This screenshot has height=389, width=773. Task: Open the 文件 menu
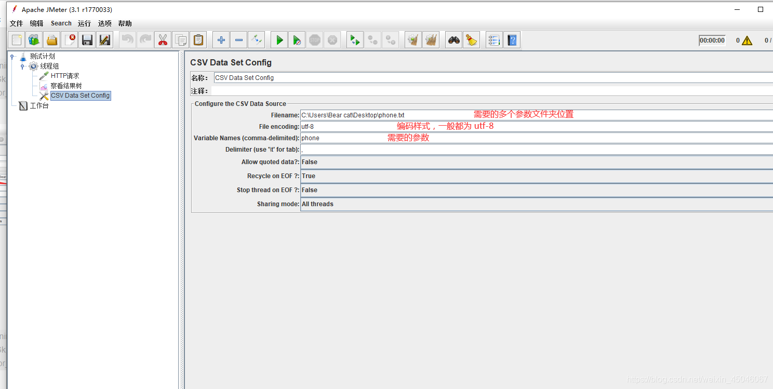(17, 23)
